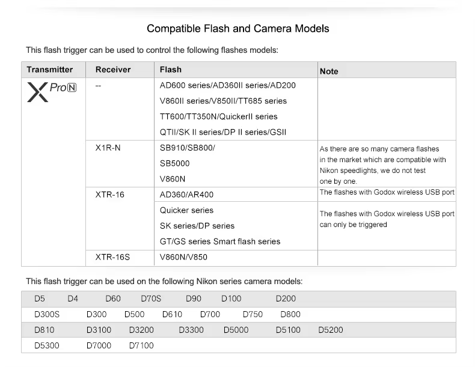Click the SB5000 flash entry
Image resolution: width=475 pixels, height=367 pixels.
point(174,163)
